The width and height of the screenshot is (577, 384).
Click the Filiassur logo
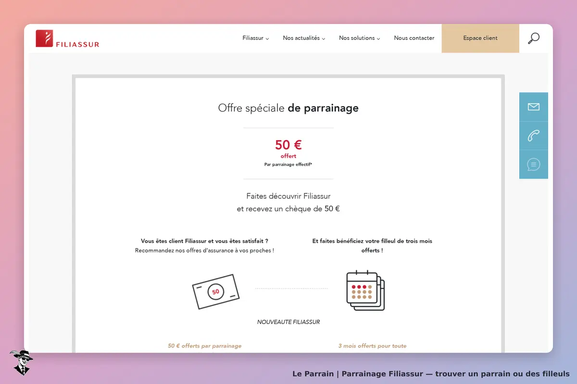[67, 38]
